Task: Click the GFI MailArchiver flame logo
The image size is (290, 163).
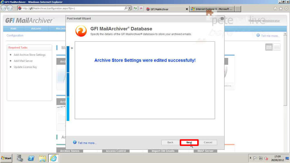Action: coord(81,31)
